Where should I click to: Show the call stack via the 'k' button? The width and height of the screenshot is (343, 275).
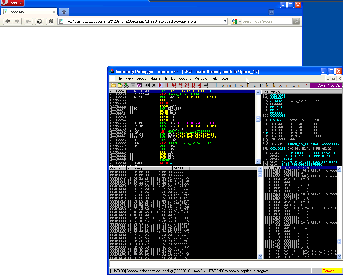click(x=267, y=85)
